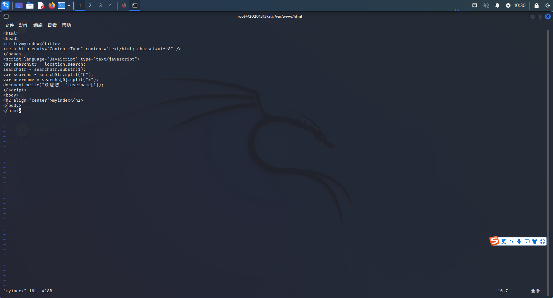Click the 10:30 panel clock
Image resolution: width=553 pixels, height=298 pixels.
520,5
